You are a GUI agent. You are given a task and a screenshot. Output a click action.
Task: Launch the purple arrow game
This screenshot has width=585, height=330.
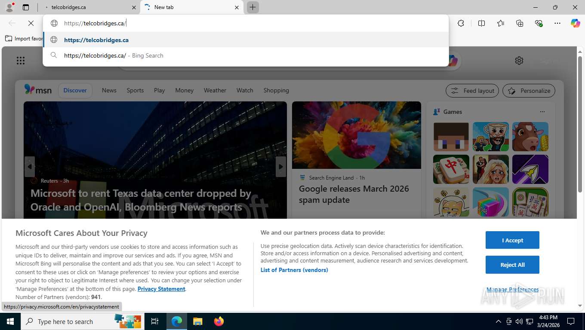(x=530, y=169)
